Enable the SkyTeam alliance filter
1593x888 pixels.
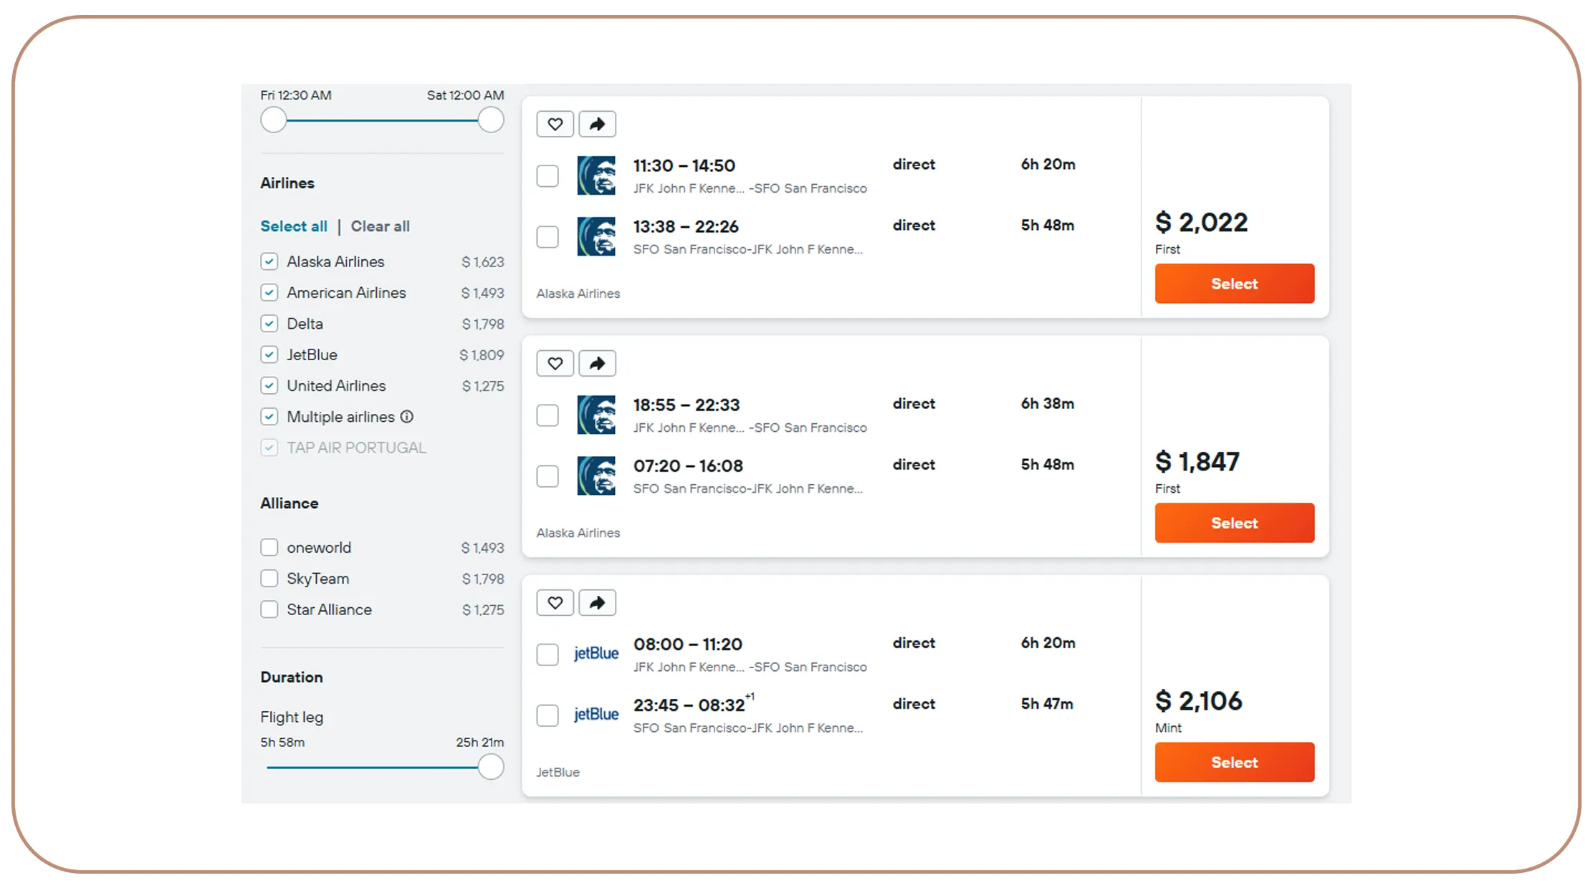tap(269, 578)
